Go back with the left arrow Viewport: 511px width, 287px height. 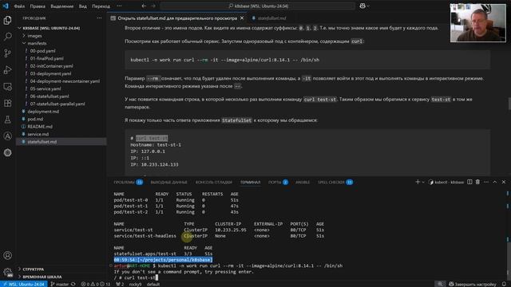pos(144,6)
